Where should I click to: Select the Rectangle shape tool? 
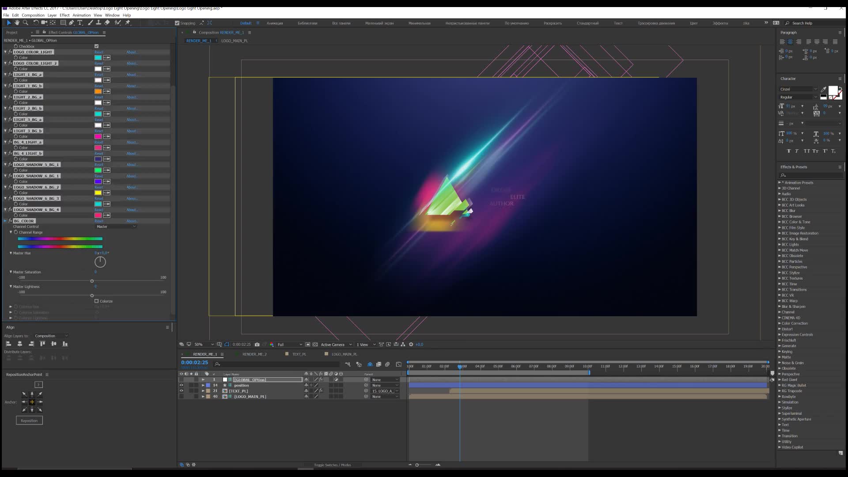63,23
